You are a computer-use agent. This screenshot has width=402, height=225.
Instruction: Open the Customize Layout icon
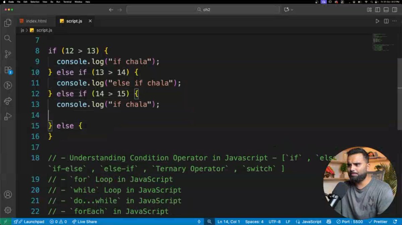(x=369, y=10)
